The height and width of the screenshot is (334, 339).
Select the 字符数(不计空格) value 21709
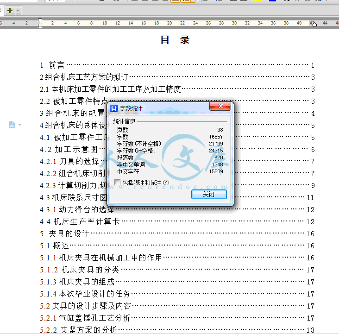pyautogui.click(x=216, y=144)
